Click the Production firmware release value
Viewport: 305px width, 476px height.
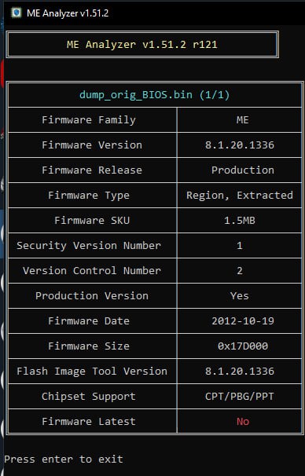click(243, 170)
